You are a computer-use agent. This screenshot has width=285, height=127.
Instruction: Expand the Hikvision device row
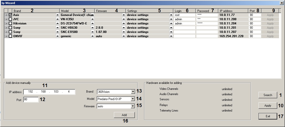(6, 23)
